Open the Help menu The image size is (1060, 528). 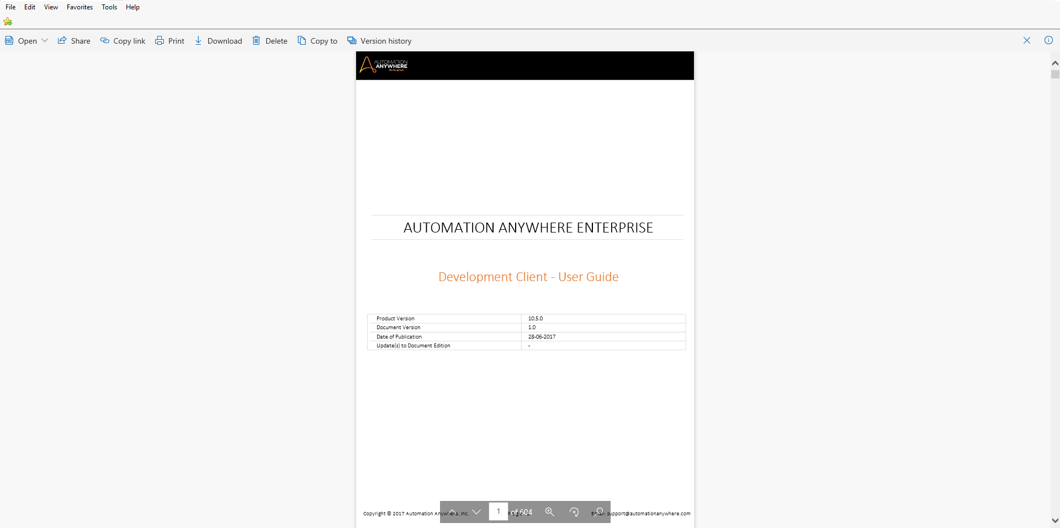point(132,7)
